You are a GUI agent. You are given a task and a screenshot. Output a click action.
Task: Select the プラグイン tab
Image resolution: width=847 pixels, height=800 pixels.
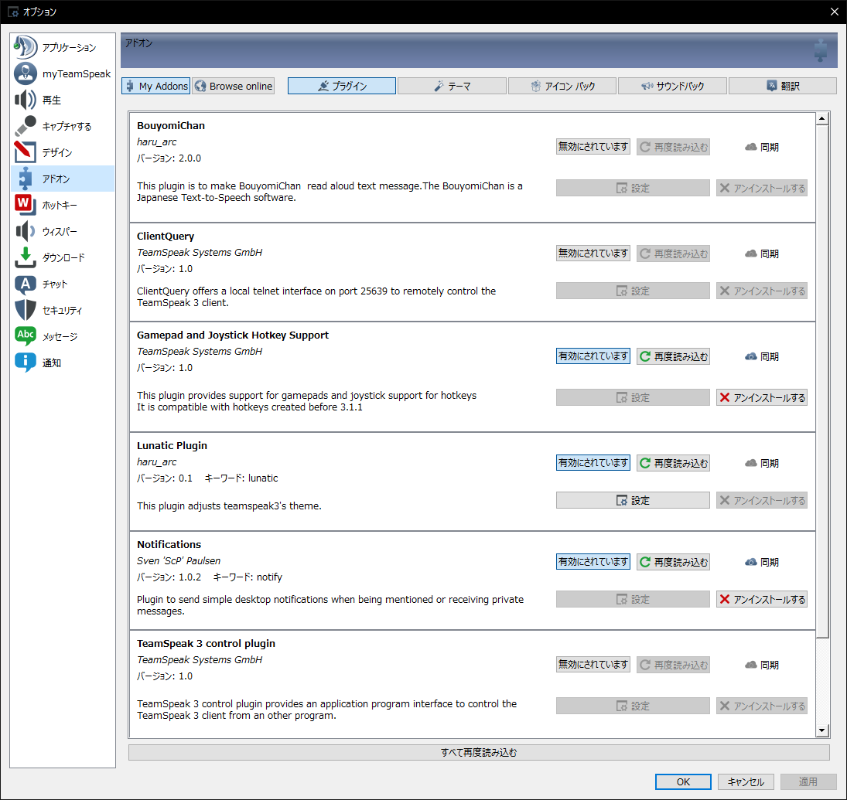[x=342, y=86]
